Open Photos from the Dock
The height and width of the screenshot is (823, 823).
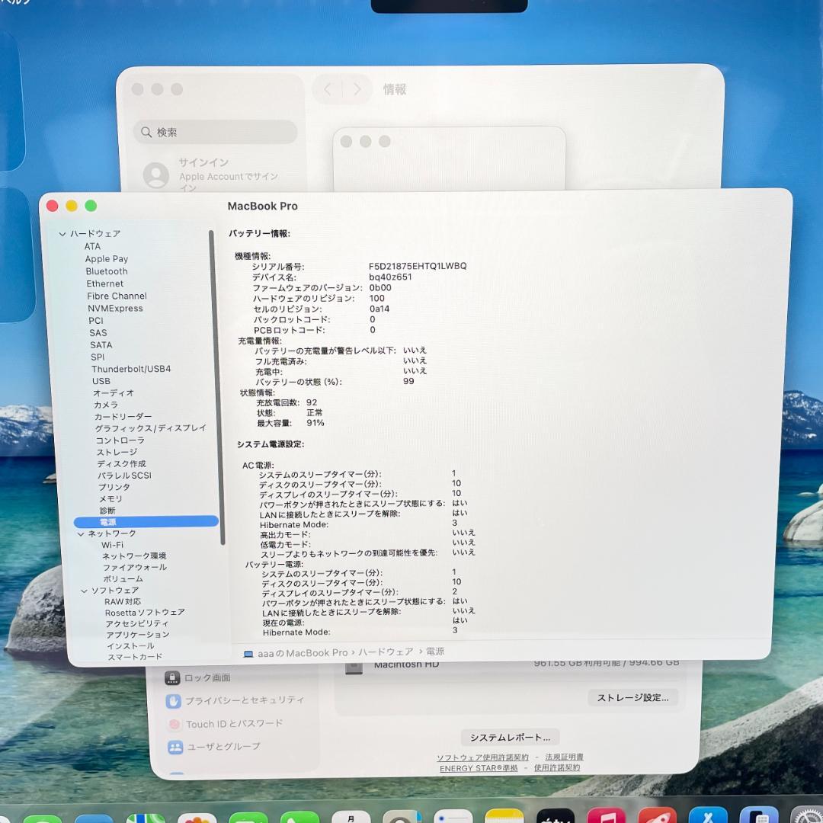pos(198,815)
